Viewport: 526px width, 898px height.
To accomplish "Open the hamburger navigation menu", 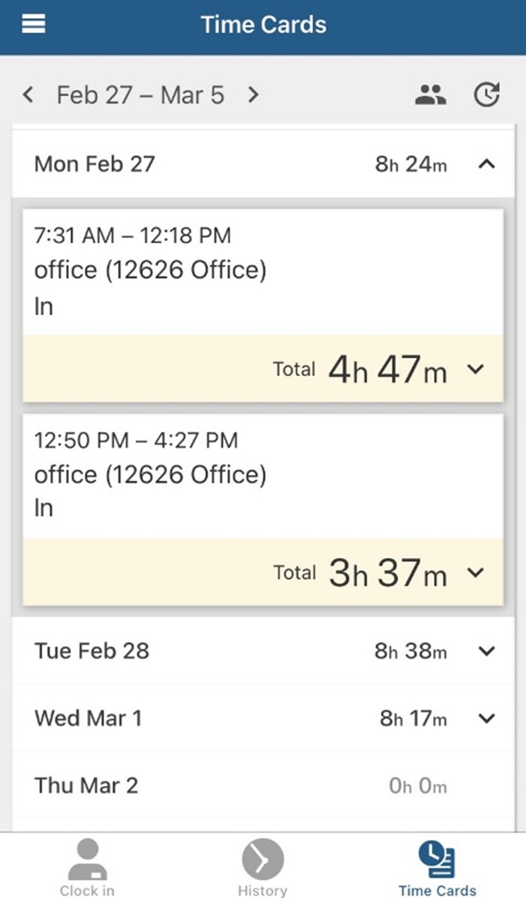I will pos(33,24).
